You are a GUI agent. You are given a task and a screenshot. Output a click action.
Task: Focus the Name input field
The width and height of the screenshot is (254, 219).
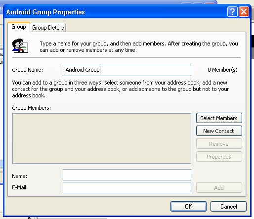pos(127,175)
